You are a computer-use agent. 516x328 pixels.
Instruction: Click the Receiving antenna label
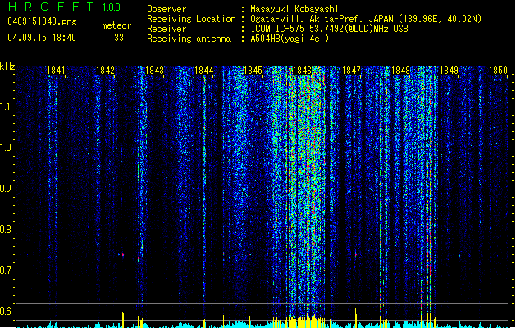(x=189, y=39)
